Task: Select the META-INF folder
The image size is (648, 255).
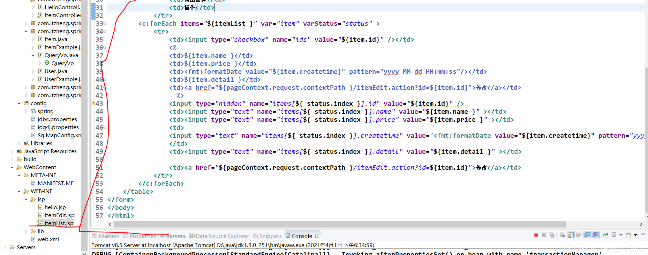Action: click(43, 175)
